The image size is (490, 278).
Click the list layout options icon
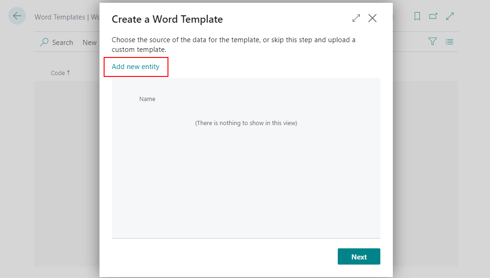449,41
